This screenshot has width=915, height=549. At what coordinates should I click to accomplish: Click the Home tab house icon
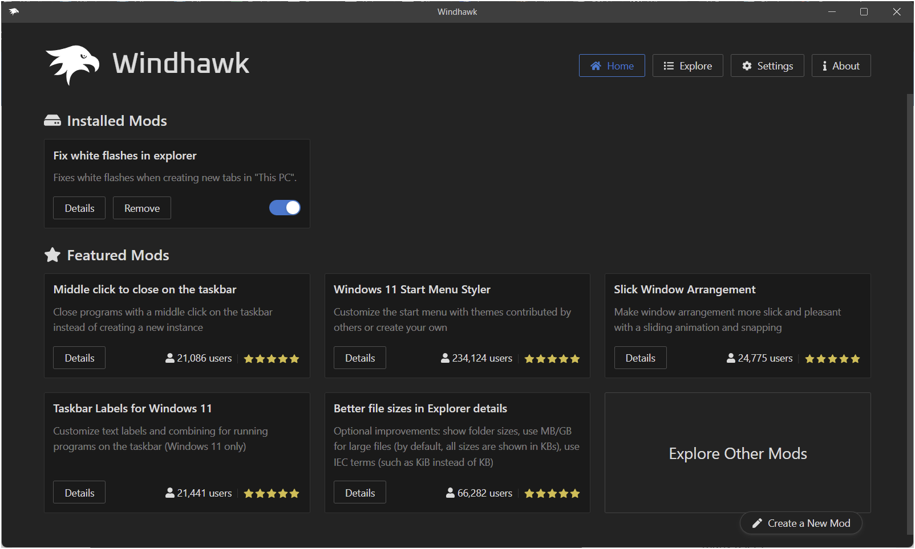596,66
